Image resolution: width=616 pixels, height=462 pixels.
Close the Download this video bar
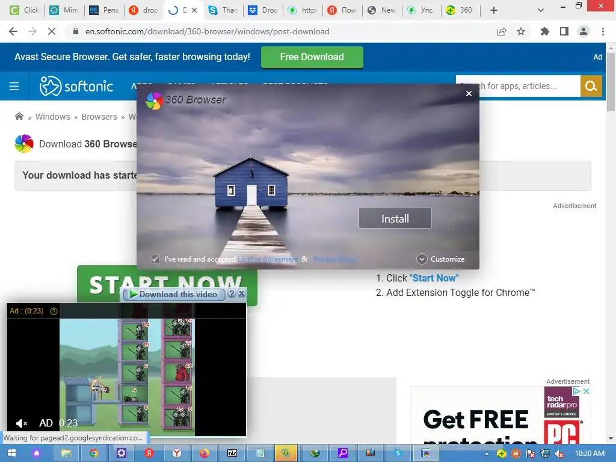pyautogui.click(x=242, y=294)
